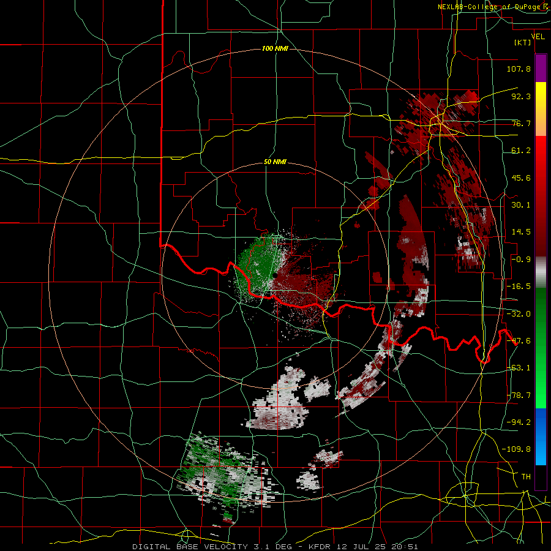Click the gray near-zero segment of the color bar
This screenshot has height=551, width=551.
click(x=541, y=272)
